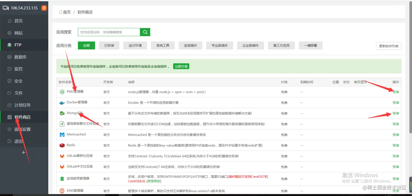Click the 退出 logout icon in sidebar
Image resolution: width=412 pixels, height=196 pixels.
point(10,141)
